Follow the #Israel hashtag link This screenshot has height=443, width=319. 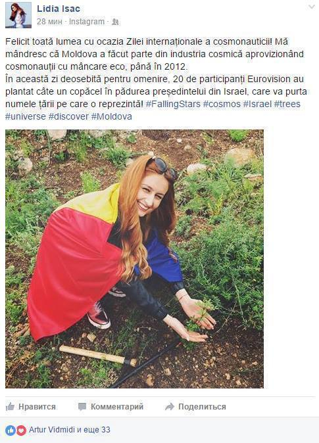pos(257,104)
